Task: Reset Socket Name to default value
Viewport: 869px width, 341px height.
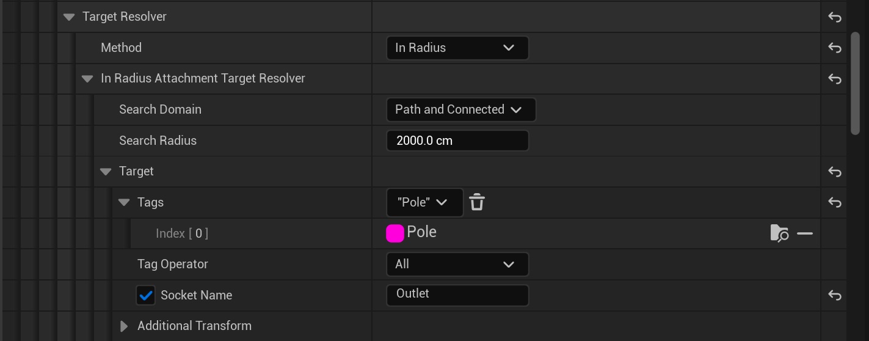Action: click(835, 296)
